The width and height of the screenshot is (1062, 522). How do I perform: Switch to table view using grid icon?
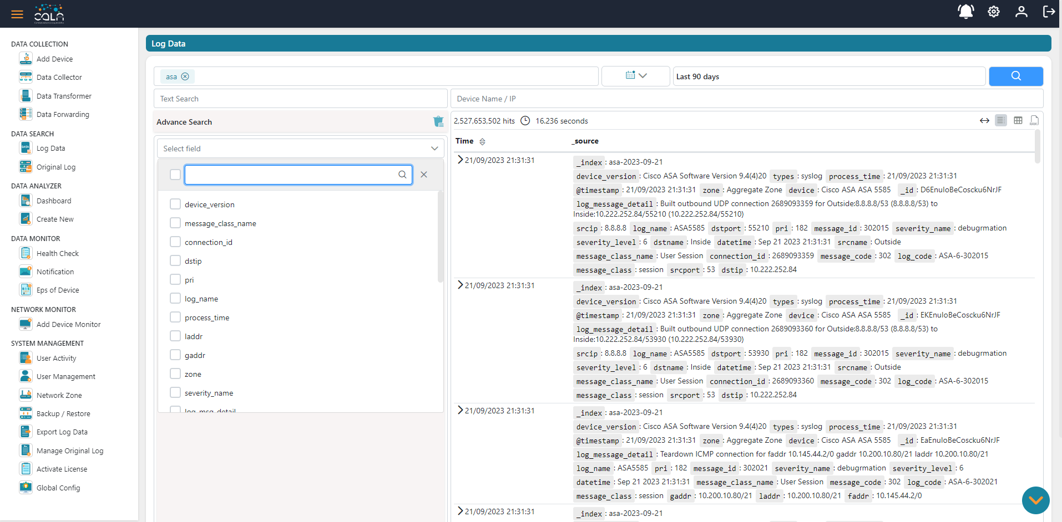tap(1018, 120)
